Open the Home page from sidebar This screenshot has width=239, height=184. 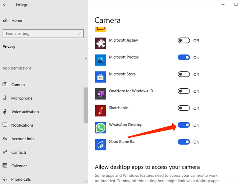click(17, 21)
